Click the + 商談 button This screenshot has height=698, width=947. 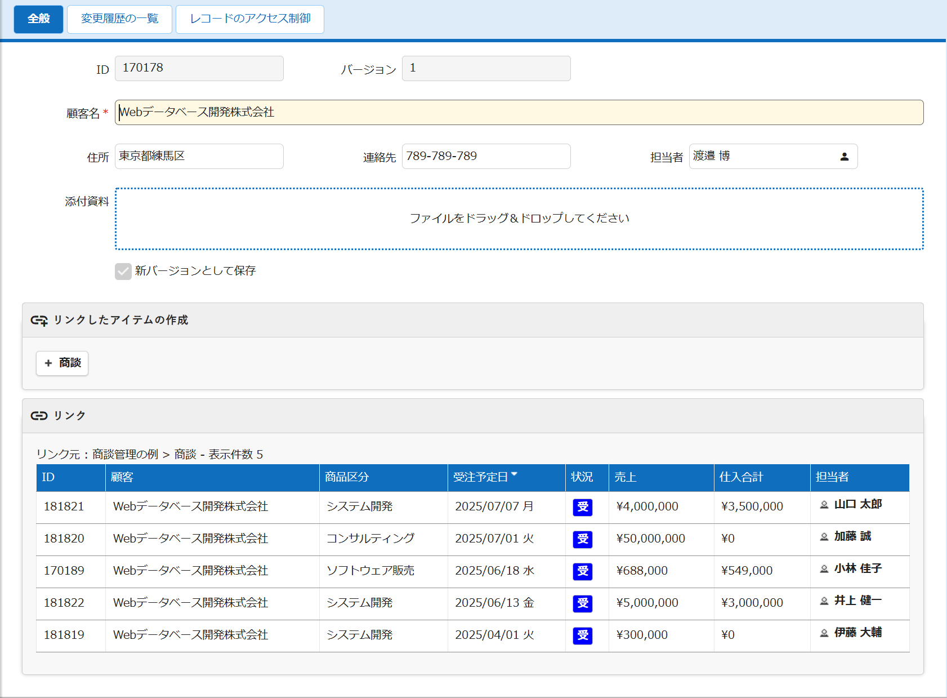tap(62, 363)
